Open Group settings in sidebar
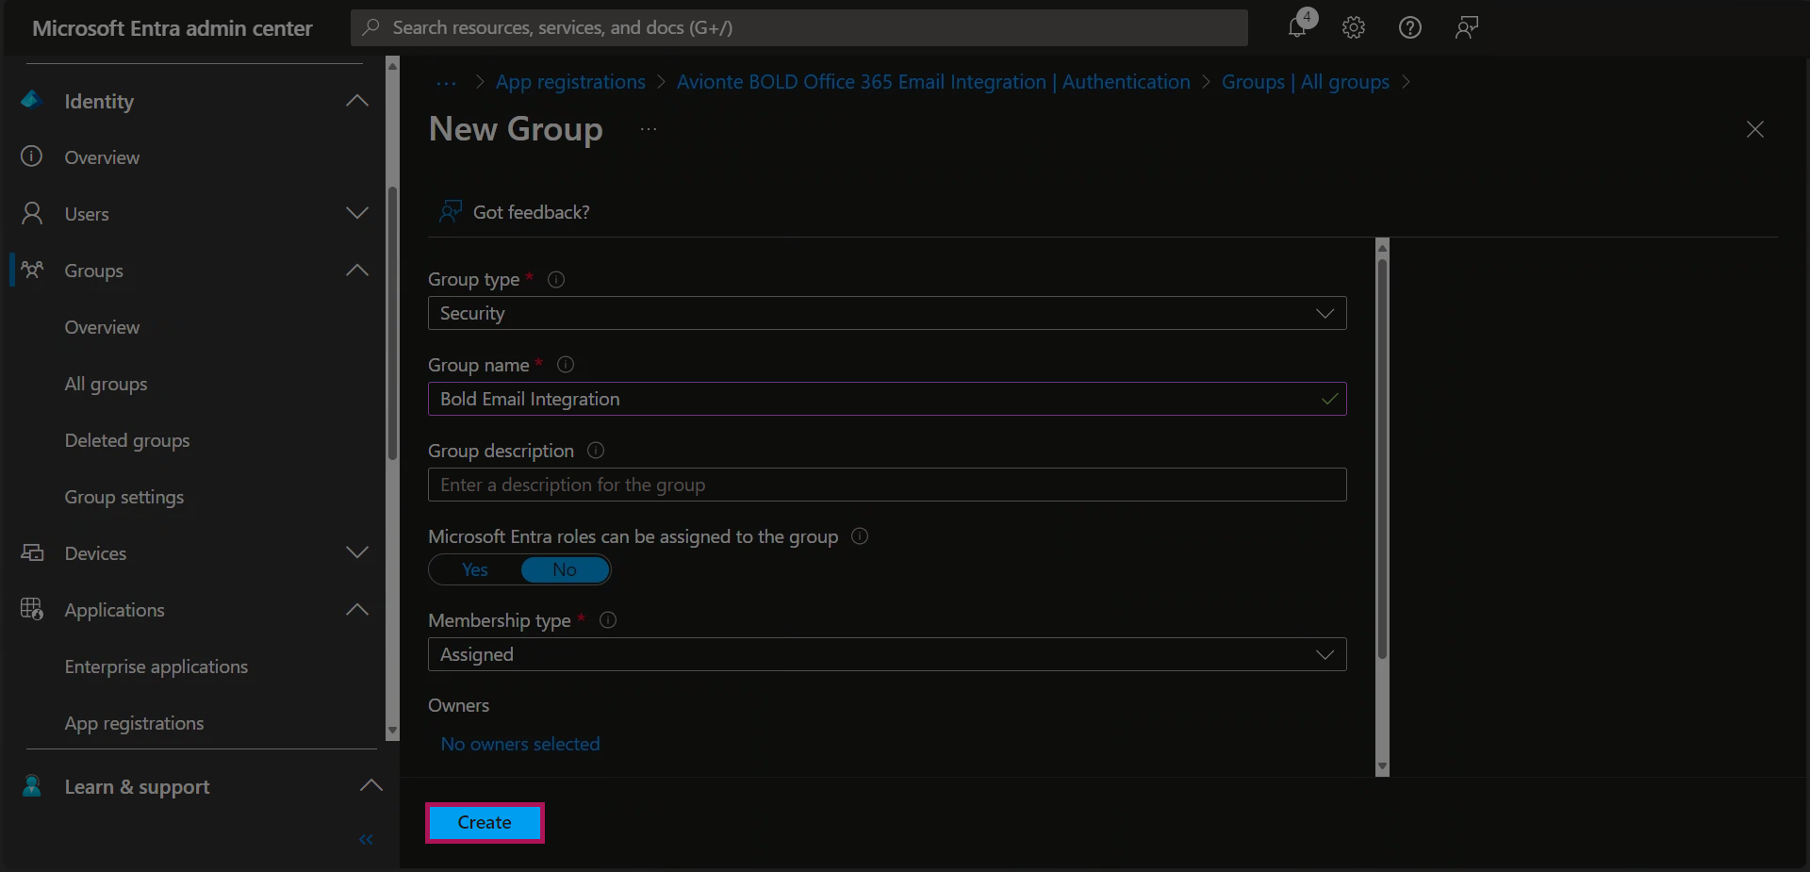Screen dimensions: 1810x872 click(x=124, y=497)
